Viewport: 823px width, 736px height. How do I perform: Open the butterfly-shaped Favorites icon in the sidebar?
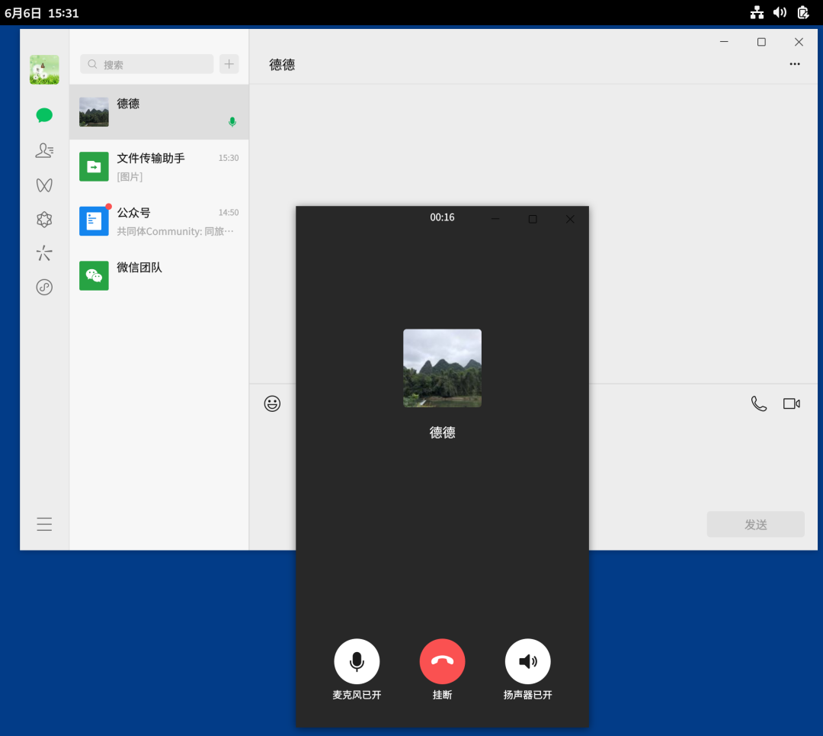[44, 185]
